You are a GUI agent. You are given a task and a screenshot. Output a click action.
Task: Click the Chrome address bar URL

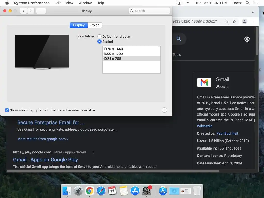point(196,21)
